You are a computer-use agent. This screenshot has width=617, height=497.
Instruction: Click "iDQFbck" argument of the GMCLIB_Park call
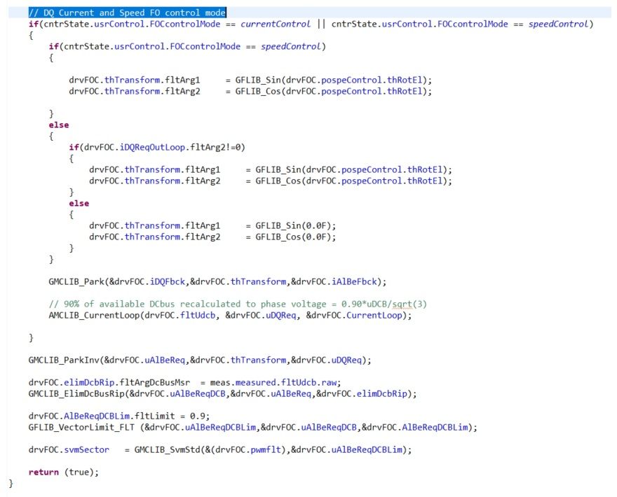click(x=168, y=281)
